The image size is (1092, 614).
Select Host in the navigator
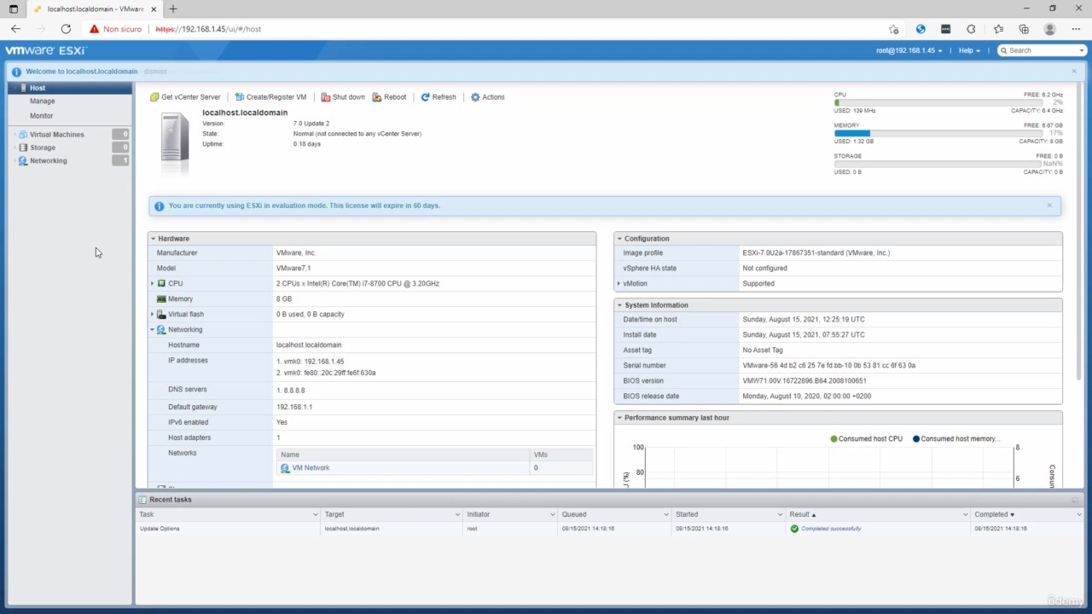pos(70,88)
